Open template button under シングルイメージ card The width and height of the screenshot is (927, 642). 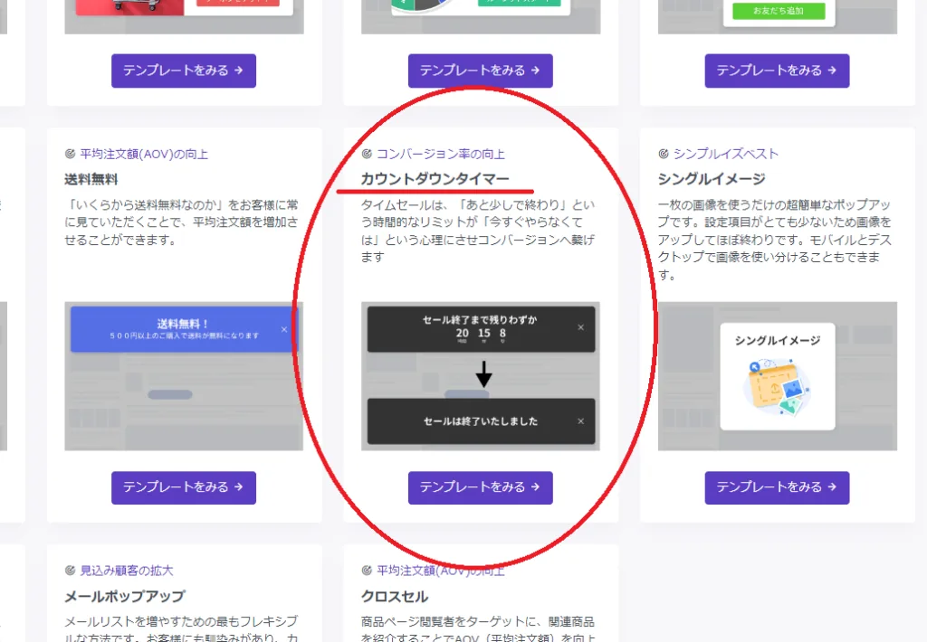(x=777, y=487)
